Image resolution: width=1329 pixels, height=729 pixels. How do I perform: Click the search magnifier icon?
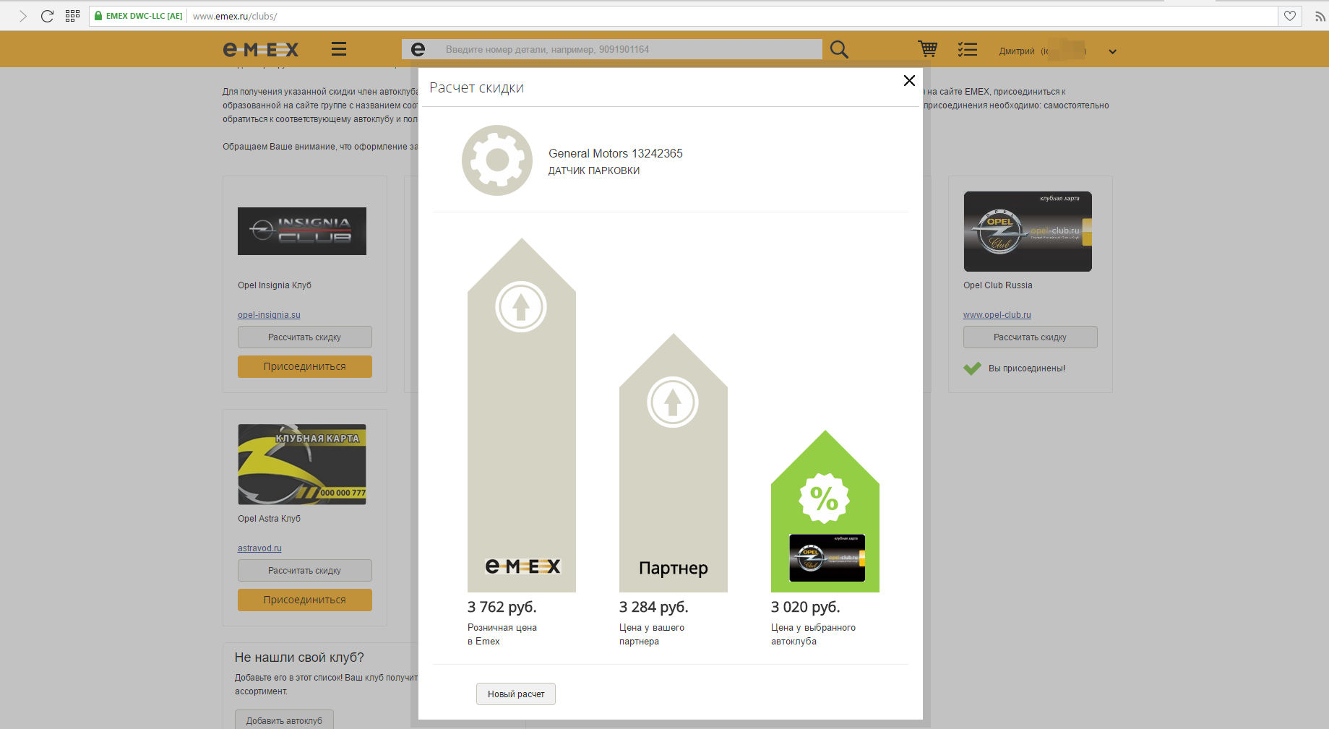[x=839, y=49]
